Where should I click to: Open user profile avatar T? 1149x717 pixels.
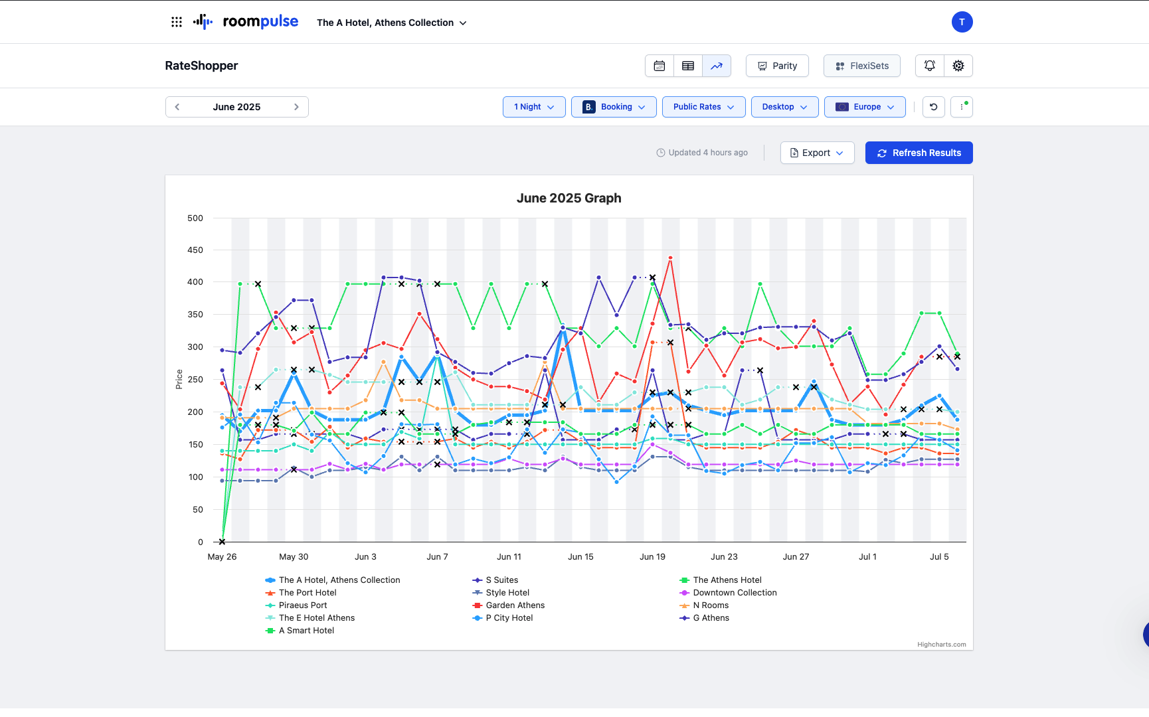(962, 22)
